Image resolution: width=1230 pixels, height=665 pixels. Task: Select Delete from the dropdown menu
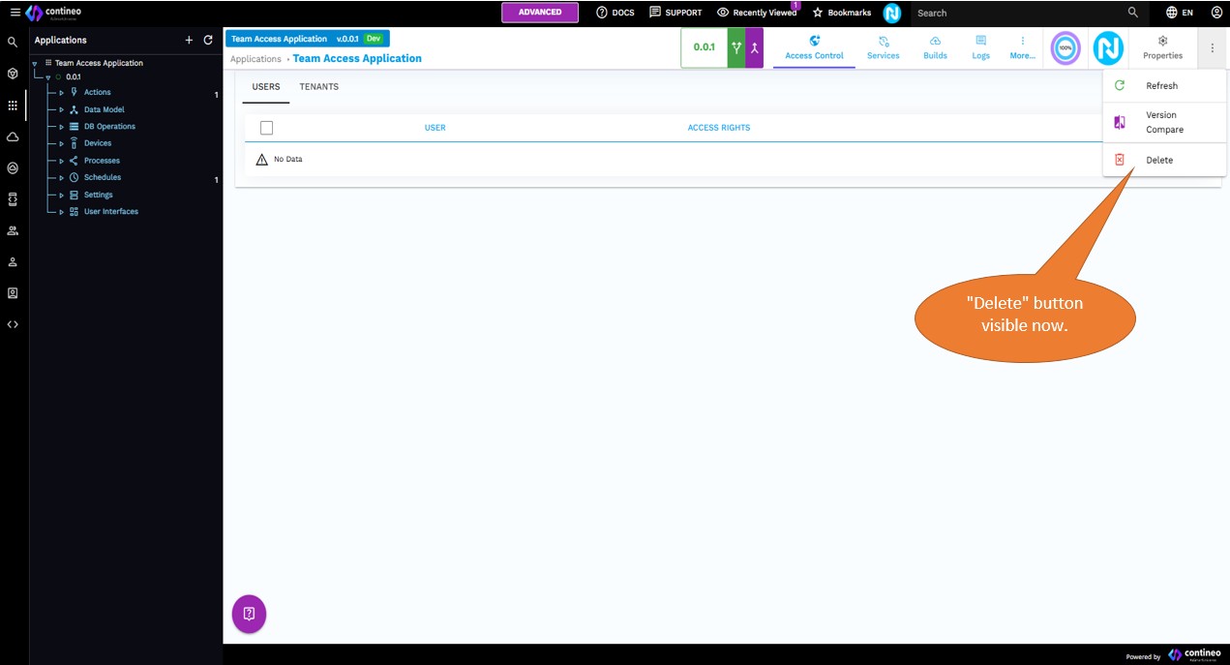pyautogui.click(x=1158, y=160)
